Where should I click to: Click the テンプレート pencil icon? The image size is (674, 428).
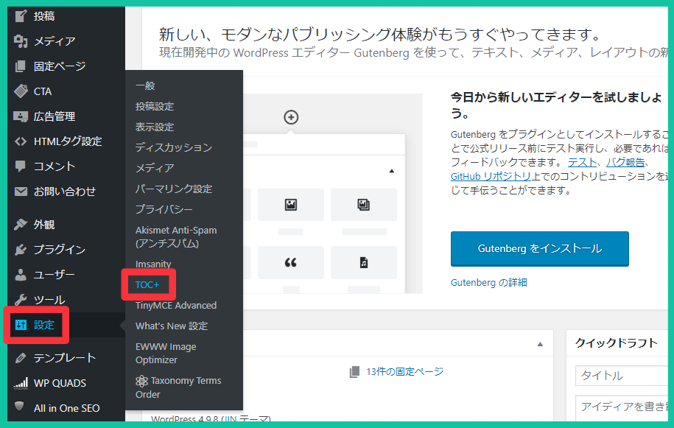tap(21, 357)
